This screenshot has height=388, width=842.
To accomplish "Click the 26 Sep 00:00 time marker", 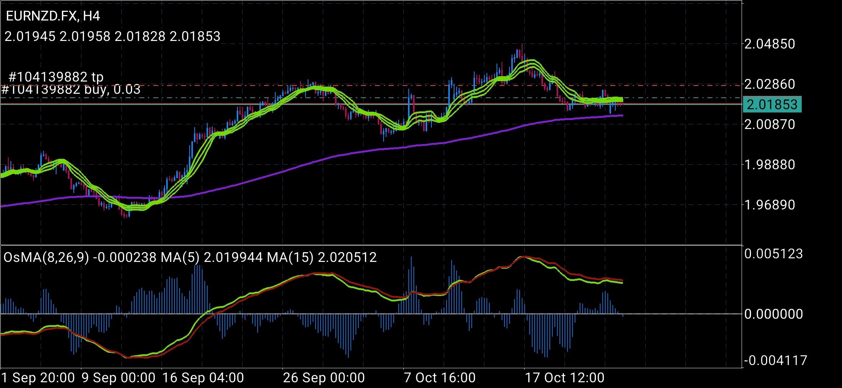I will (x=324, y=378).
